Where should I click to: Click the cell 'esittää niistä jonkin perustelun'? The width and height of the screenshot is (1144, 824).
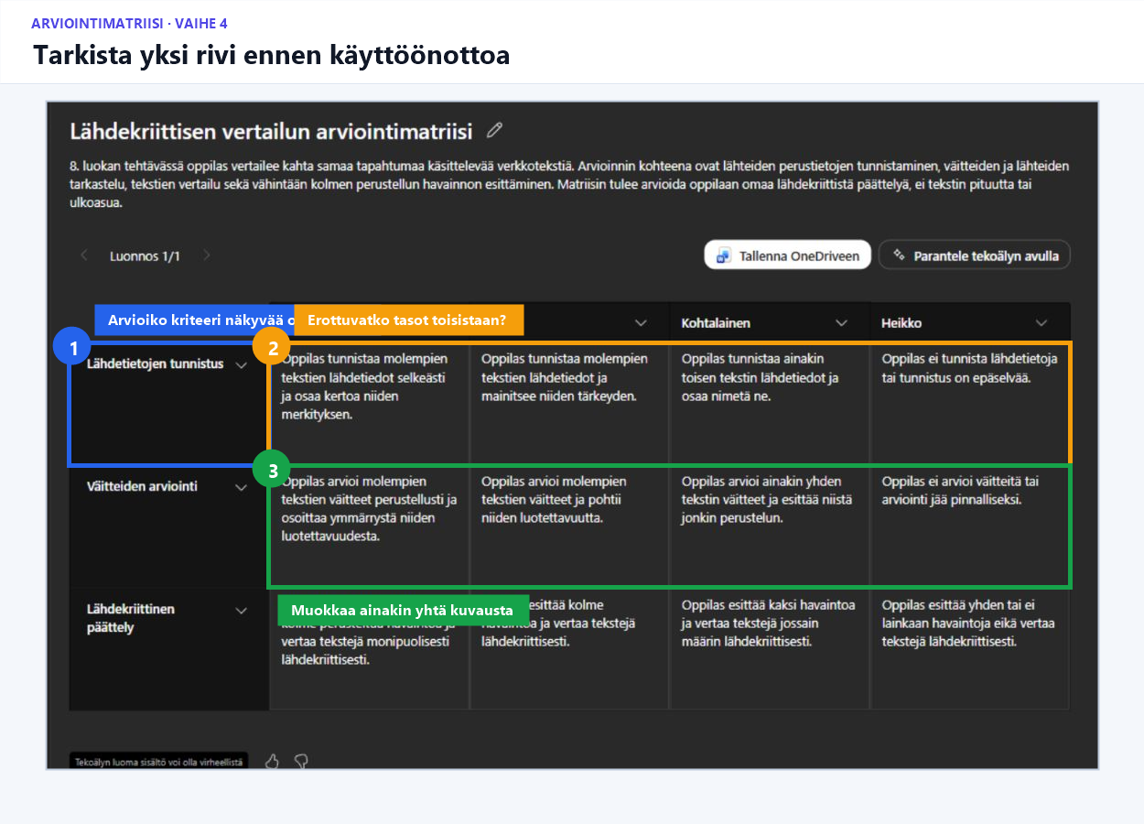coord(770,526)
